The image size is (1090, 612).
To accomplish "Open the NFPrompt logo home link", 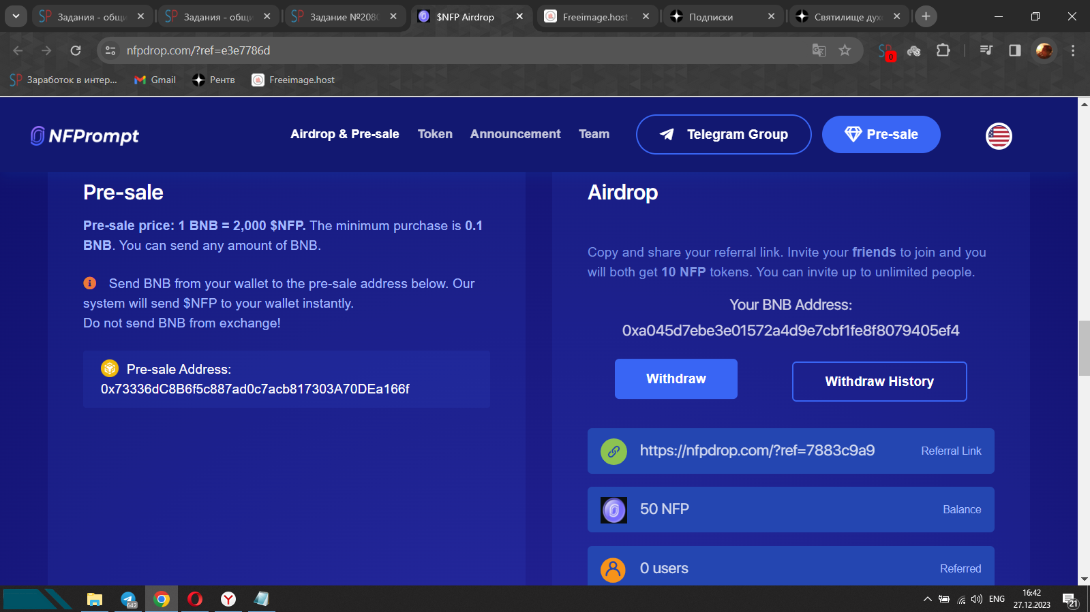I will pyautogui.click(x=85, y=135).
